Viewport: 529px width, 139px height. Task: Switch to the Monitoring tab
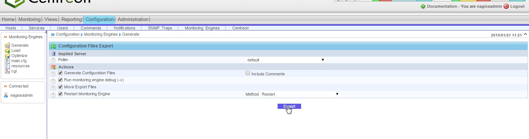pos(29,19)
